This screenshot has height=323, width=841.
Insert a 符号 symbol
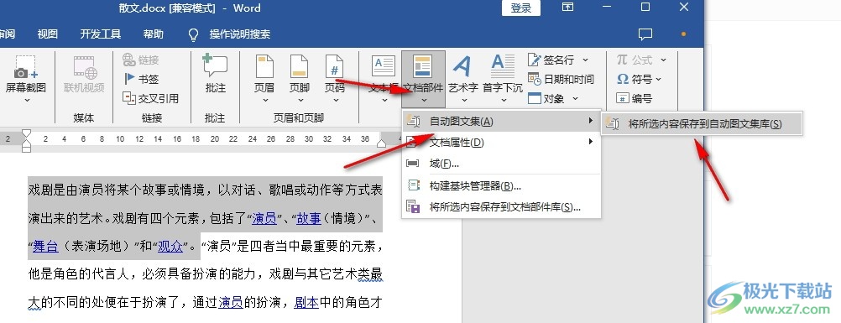click(x=635, y=79)
